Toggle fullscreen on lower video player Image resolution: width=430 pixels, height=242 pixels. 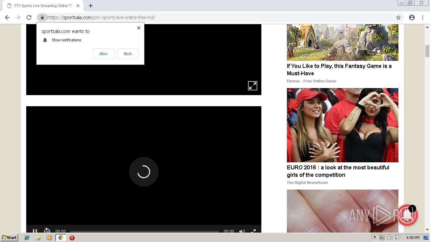click(253, 231)
